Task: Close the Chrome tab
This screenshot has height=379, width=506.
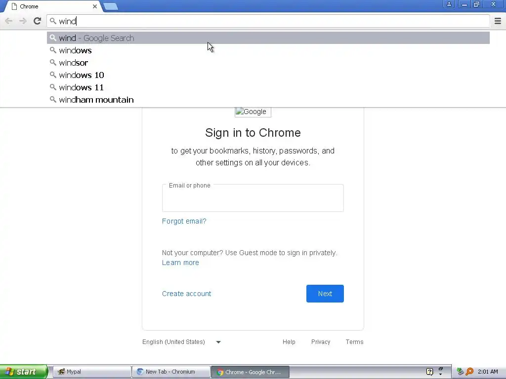Action: point(95,6)
